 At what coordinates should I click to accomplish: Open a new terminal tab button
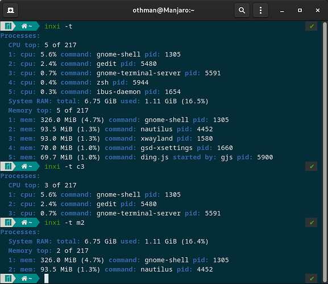pos(10,10)
